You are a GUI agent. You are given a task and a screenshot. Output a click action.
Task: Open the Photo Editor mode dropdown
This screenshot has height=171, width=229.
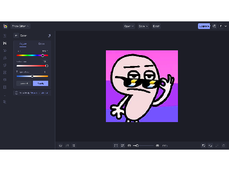[x=21, y=26]
